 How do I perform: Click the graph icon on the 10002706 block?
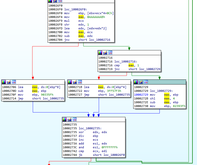pos(14,82)
